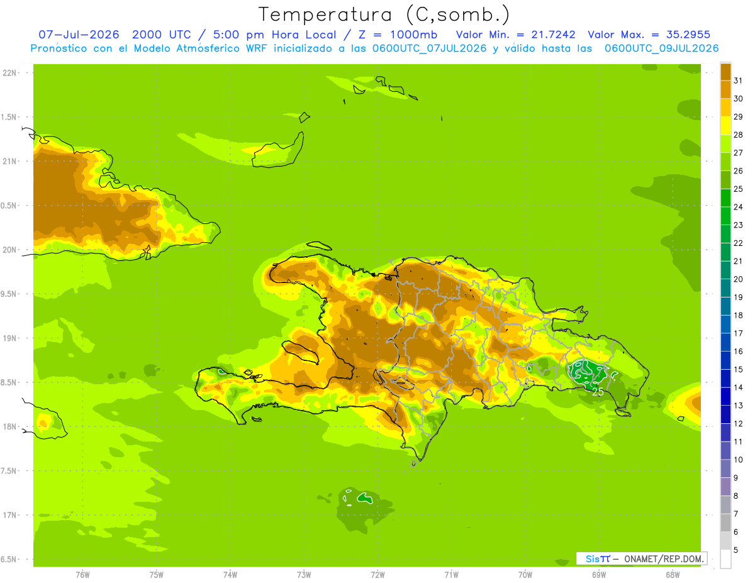Pick the dark blue swatch between 12 and 13

(725, 414)
